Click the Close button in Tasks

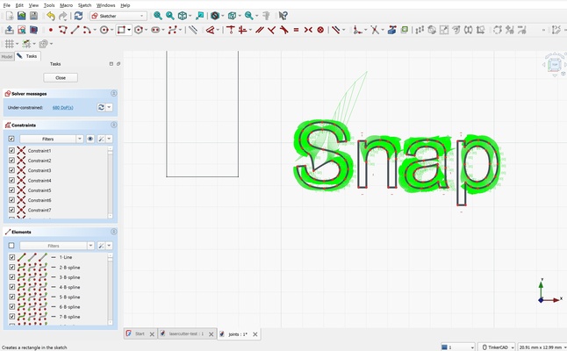click(61, 78)
